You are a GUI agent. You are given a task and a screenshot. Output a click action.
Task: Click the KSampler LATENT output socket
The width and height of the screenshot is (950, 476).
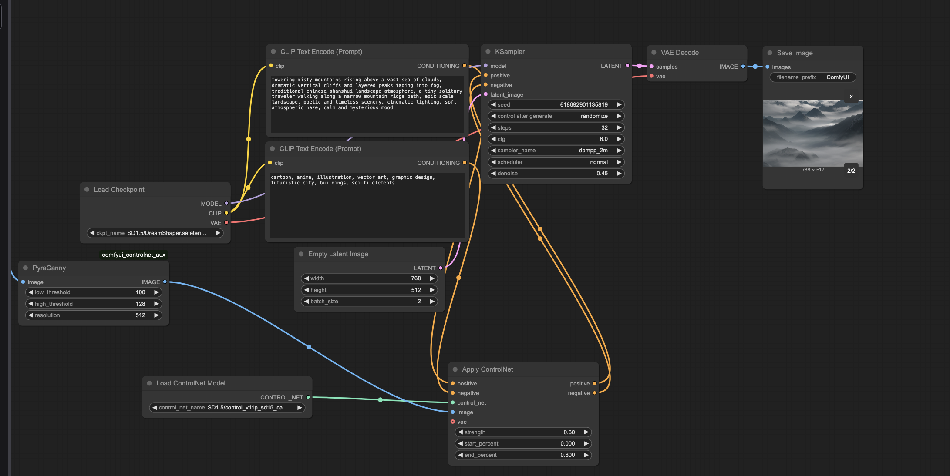pyautogui.click(x=627, y=66)
